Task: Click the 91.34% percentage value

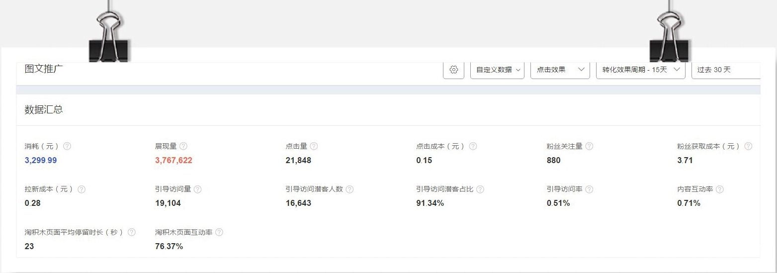Action: (x=430, y=203)
